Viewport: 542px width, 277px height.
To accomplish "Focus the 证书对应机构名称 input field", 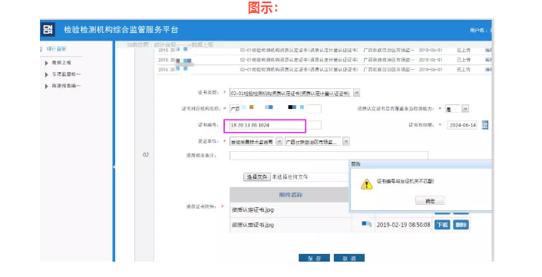I will pos(276,109).
